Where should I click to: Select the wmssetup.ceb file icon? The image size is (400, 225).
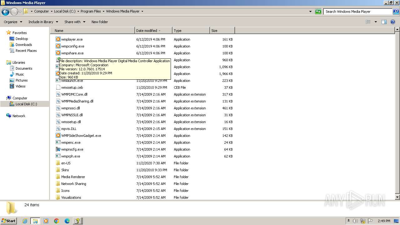(58, 87)
